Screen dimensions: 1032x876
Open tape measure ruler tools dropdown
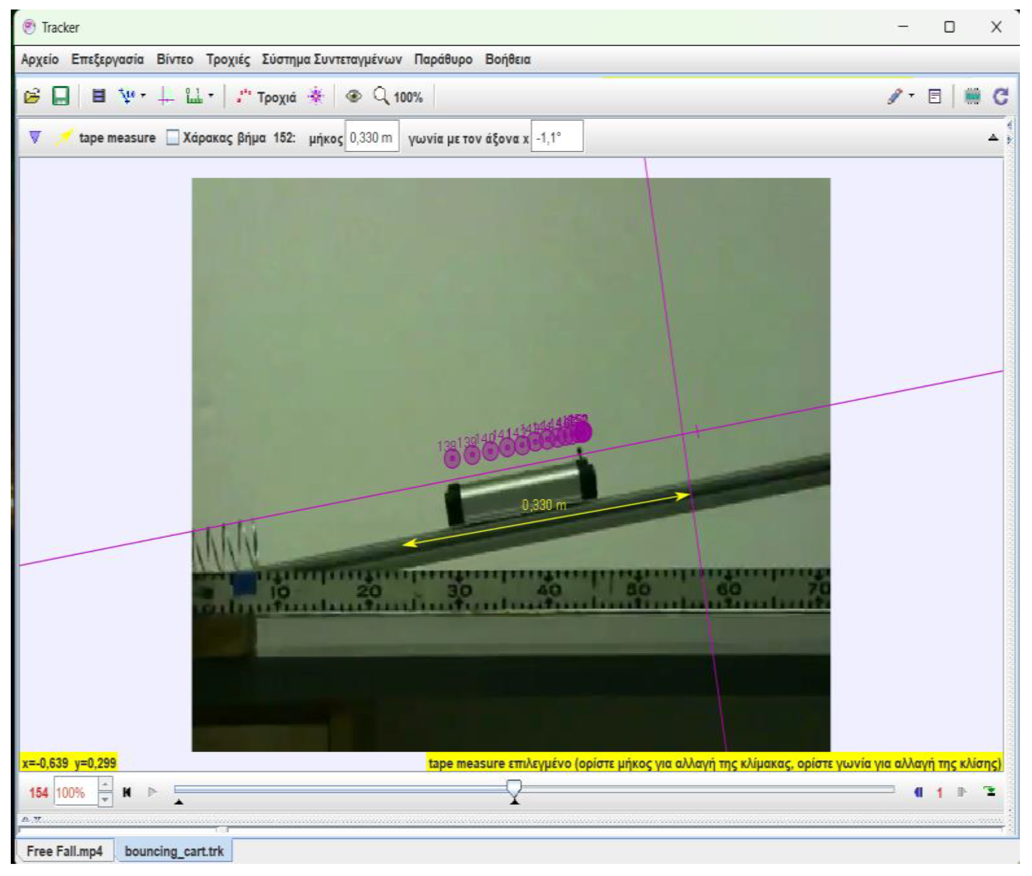point(211,95)
